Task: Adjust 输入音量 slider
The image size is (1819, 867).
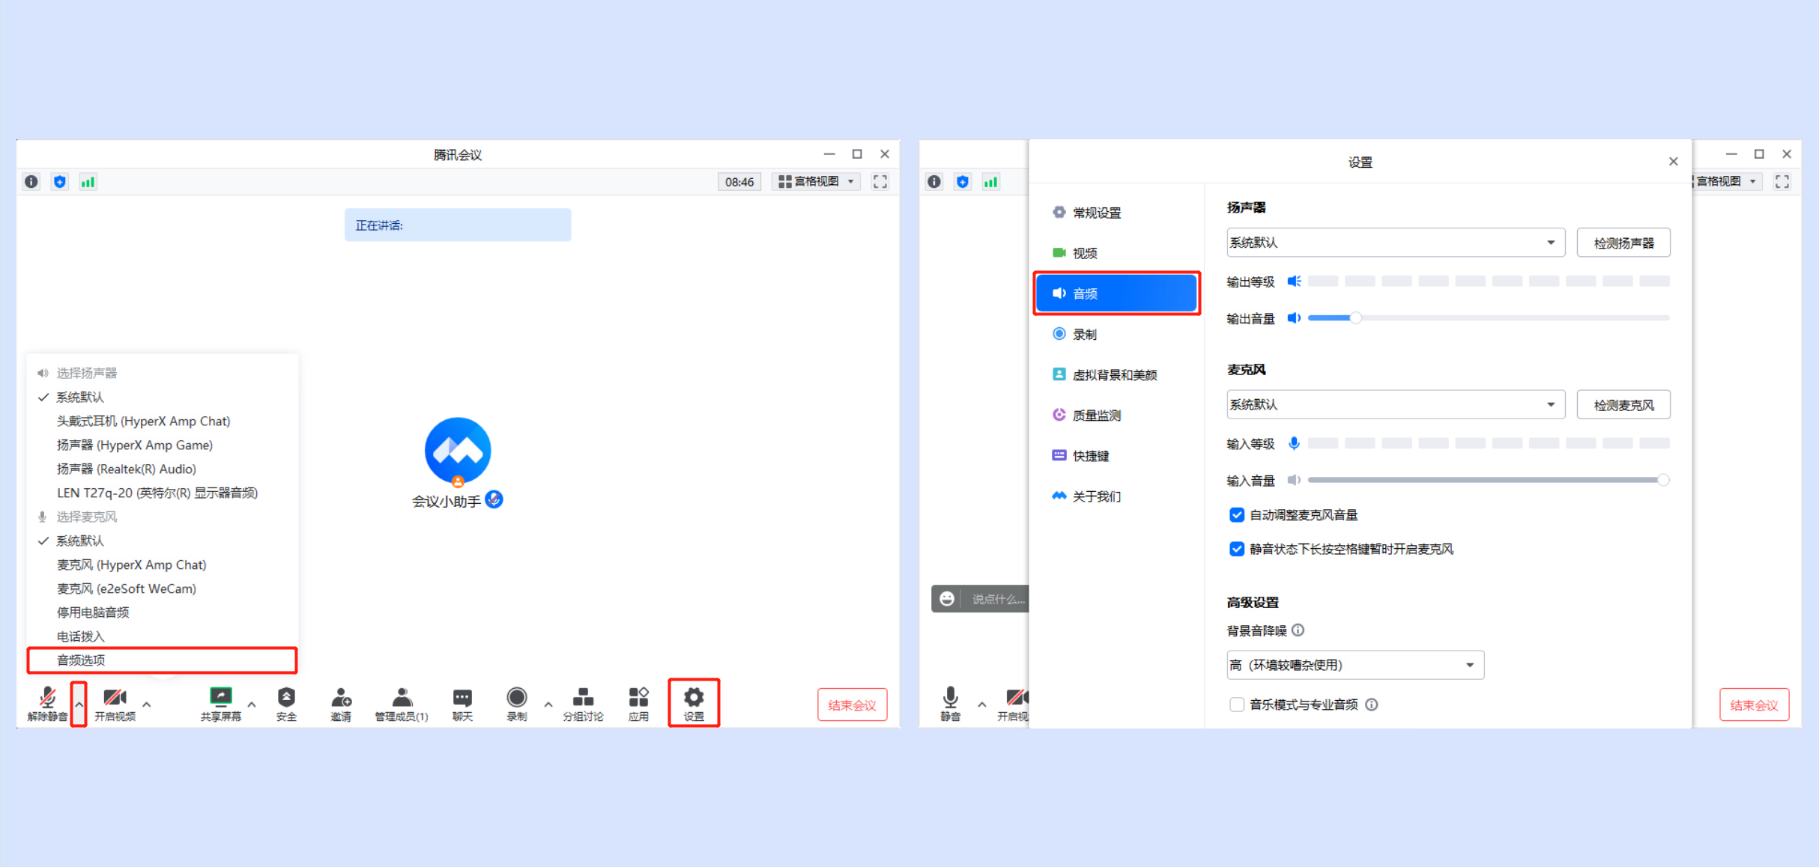Action: click(1489, 480)
